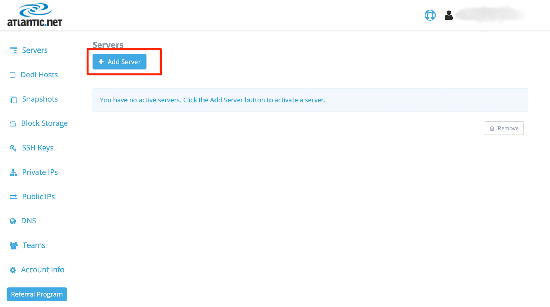Open support via the lifebuoy icon
Viewport: 550px width, 307px height.
(x=430, y=15)
